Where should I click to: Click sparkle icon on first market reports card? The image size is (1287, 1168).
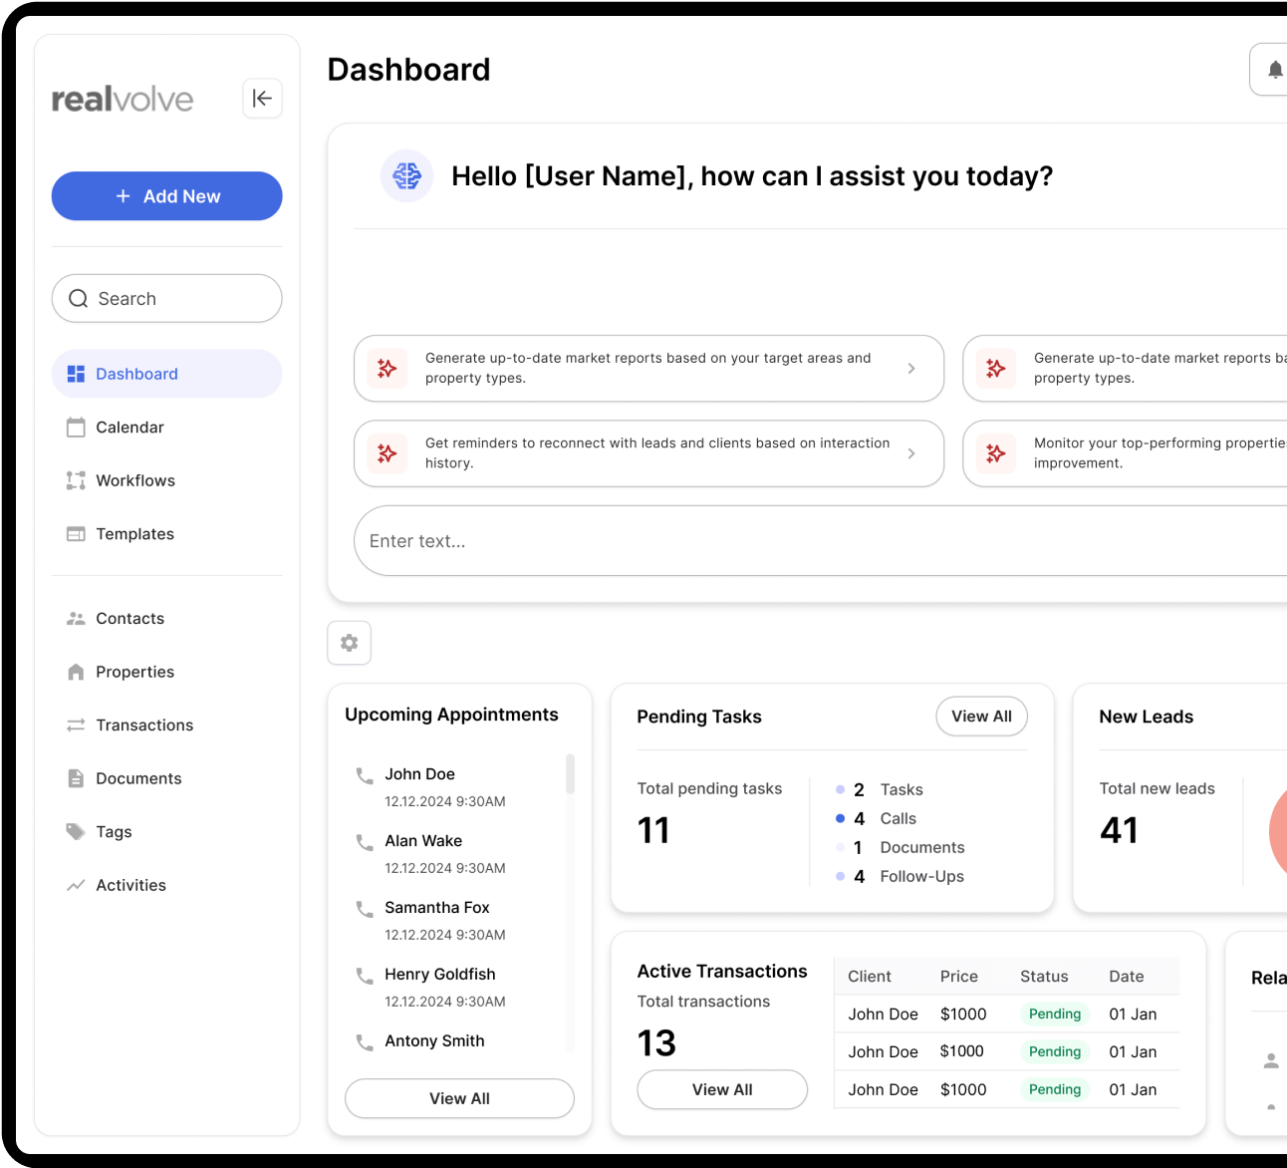click(387, 369)
